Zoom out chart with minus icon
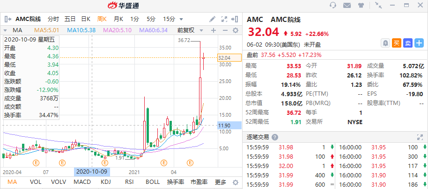The height and width of the screenshot is (189, 428). (x=225, y=30)
